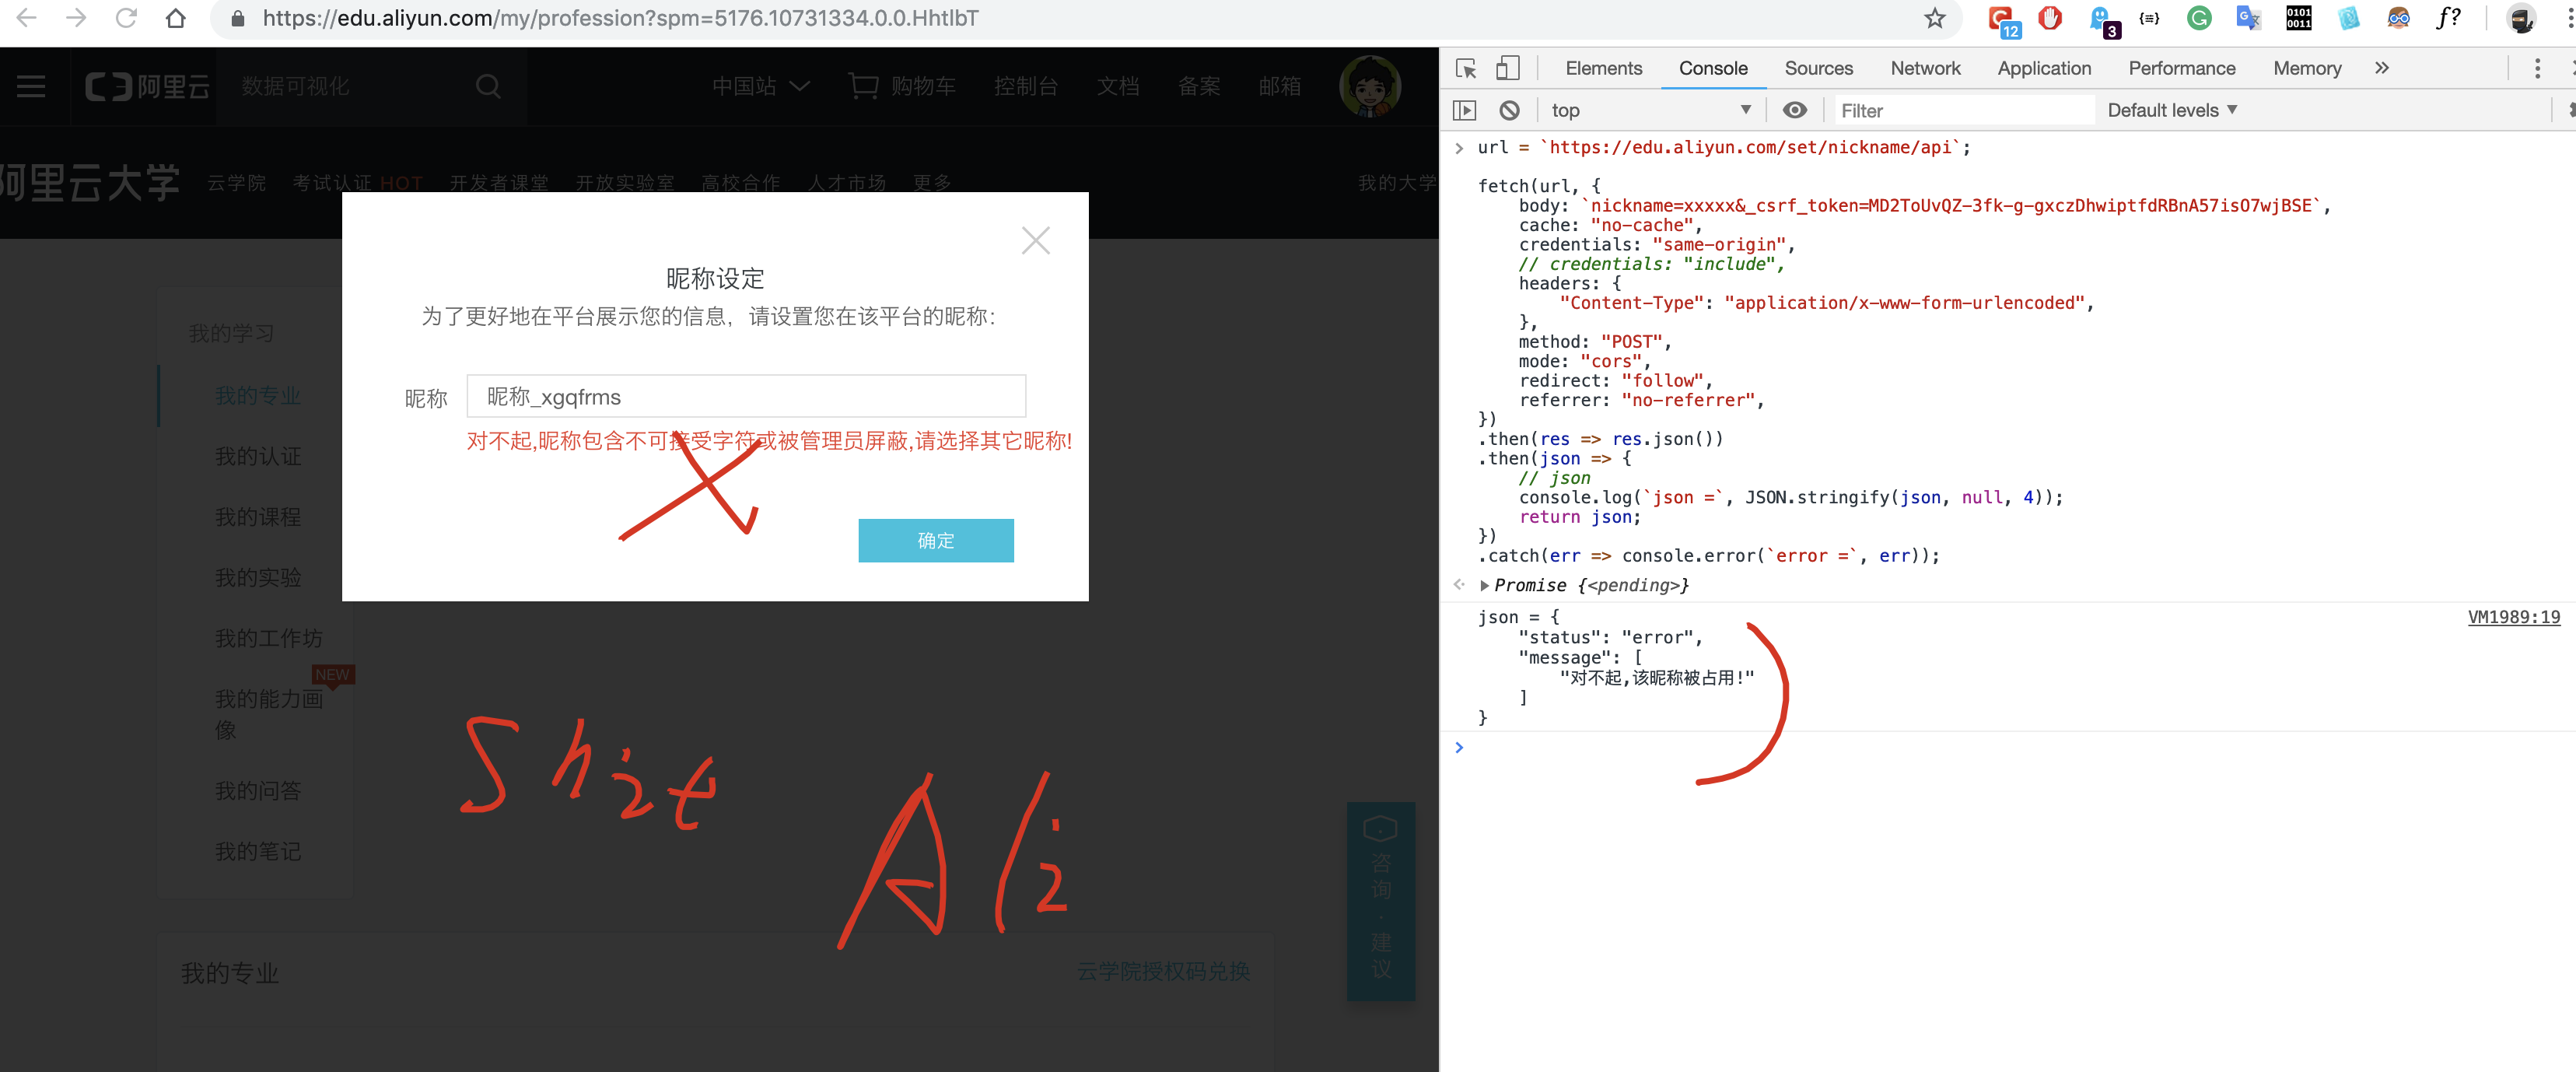Open 开发者课堂 nav link
The width and height of the screenshot is (2576, 1072).
click(499, 182)
